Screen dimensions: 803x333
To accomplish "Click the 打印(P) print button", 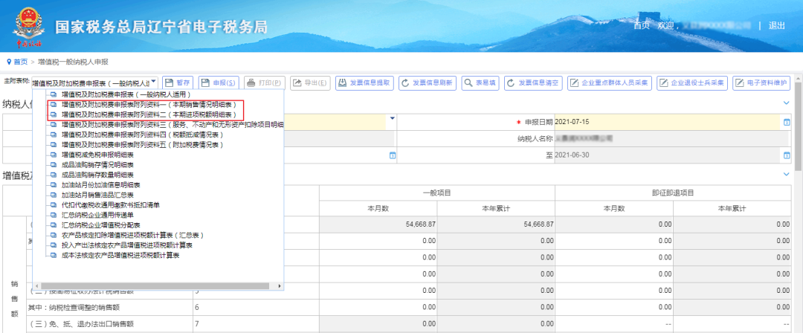I will click(264, 83).
